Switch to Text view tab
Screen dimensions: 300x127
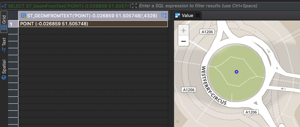click(4, 44)
